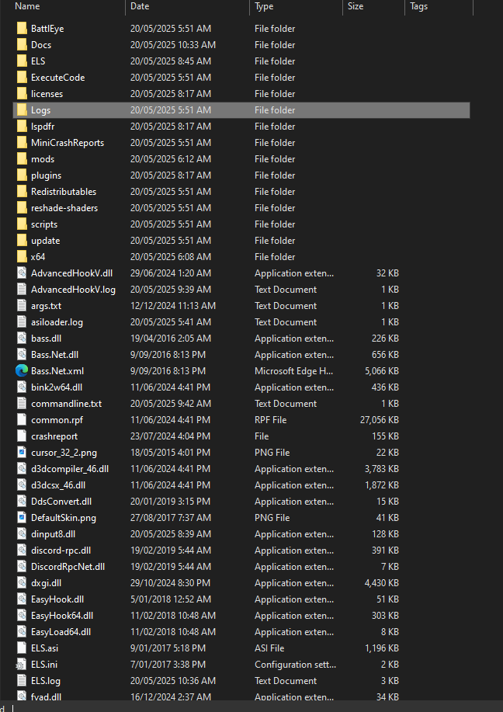Select the cursor_32_2.png image icon
This screenshot has height=712, width=503.
pos(22,453)
